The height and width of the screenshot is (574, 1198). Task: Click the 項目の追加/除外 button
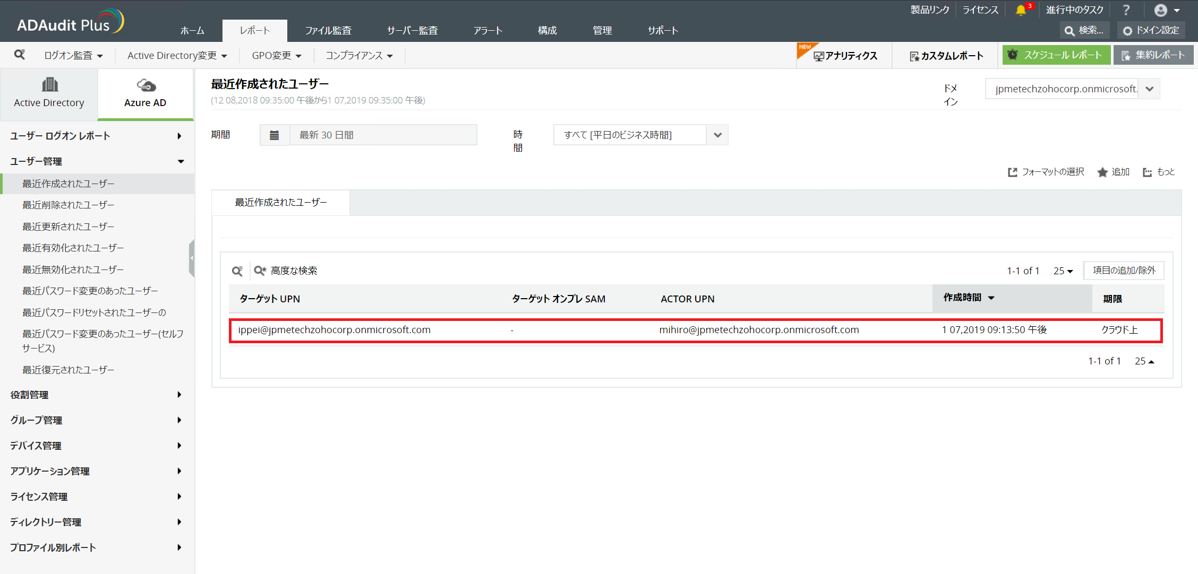coord(1124,271)
